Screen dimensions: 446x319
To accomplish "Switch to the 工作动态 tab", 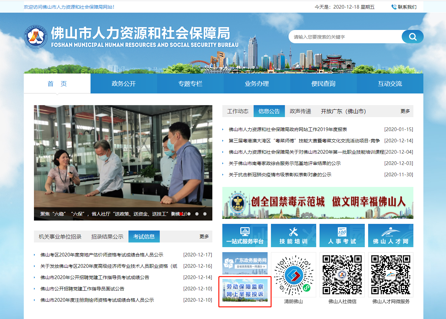I will click(238, 111).
